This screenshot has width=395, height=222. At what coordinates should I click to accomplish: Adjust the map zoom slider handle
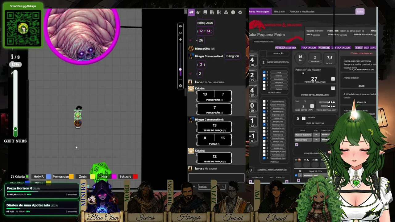180,69
